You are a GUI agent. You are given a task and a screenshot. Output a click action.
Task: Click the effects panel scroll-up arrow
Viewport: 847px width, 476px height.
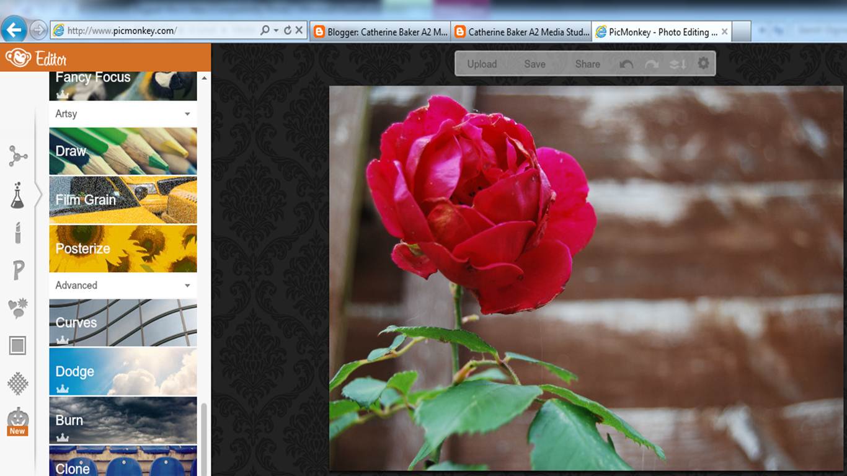pyautogui.click(x=205, y=77)
